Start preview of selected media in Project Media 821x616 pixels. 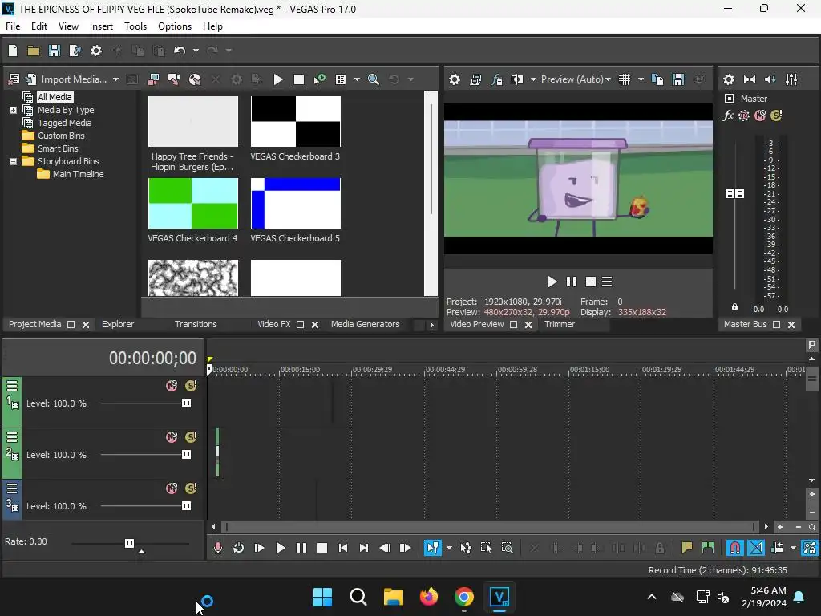(278, 79)
